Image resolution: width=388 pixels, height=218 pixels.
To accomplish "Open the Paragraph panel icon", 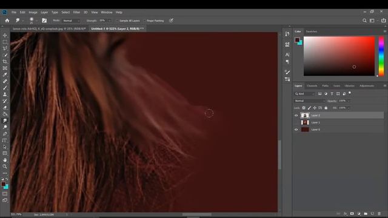I will click(287, 62).
